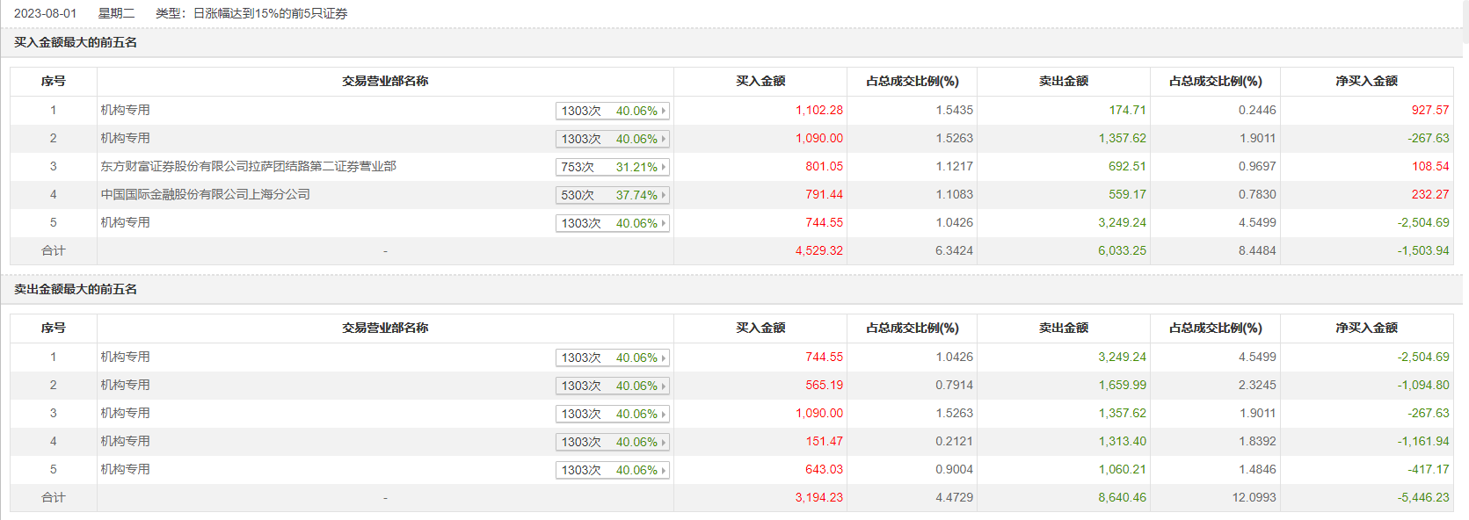The image size is (1469, 520).
Task: Click the arrow on buy-table row 5 badge
Action: click(x=664, y=223)
